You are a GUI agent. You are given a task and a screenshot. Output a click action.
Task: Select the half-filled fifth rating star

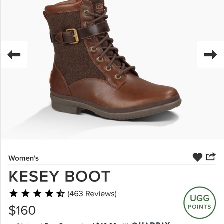coord(60,193)
